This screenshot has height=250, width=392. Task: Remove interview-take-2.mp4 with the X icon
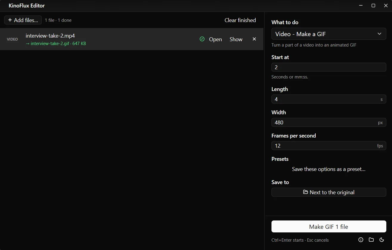pos(254,39)
